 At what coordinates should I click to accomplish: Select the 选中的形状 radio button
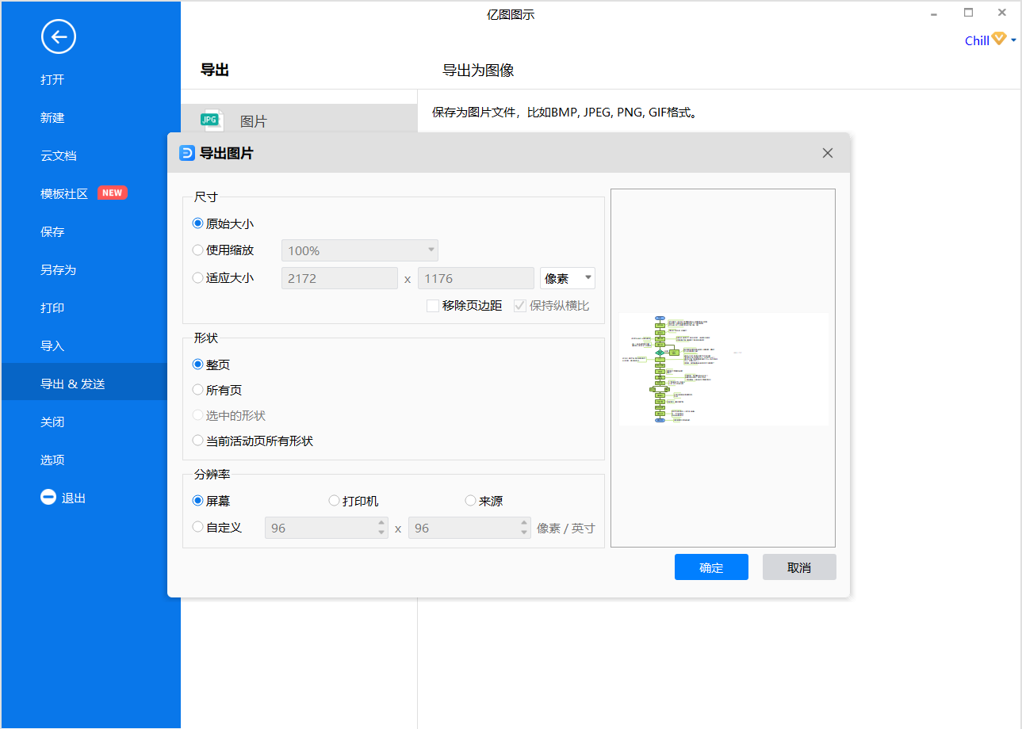tap(198, 415)
